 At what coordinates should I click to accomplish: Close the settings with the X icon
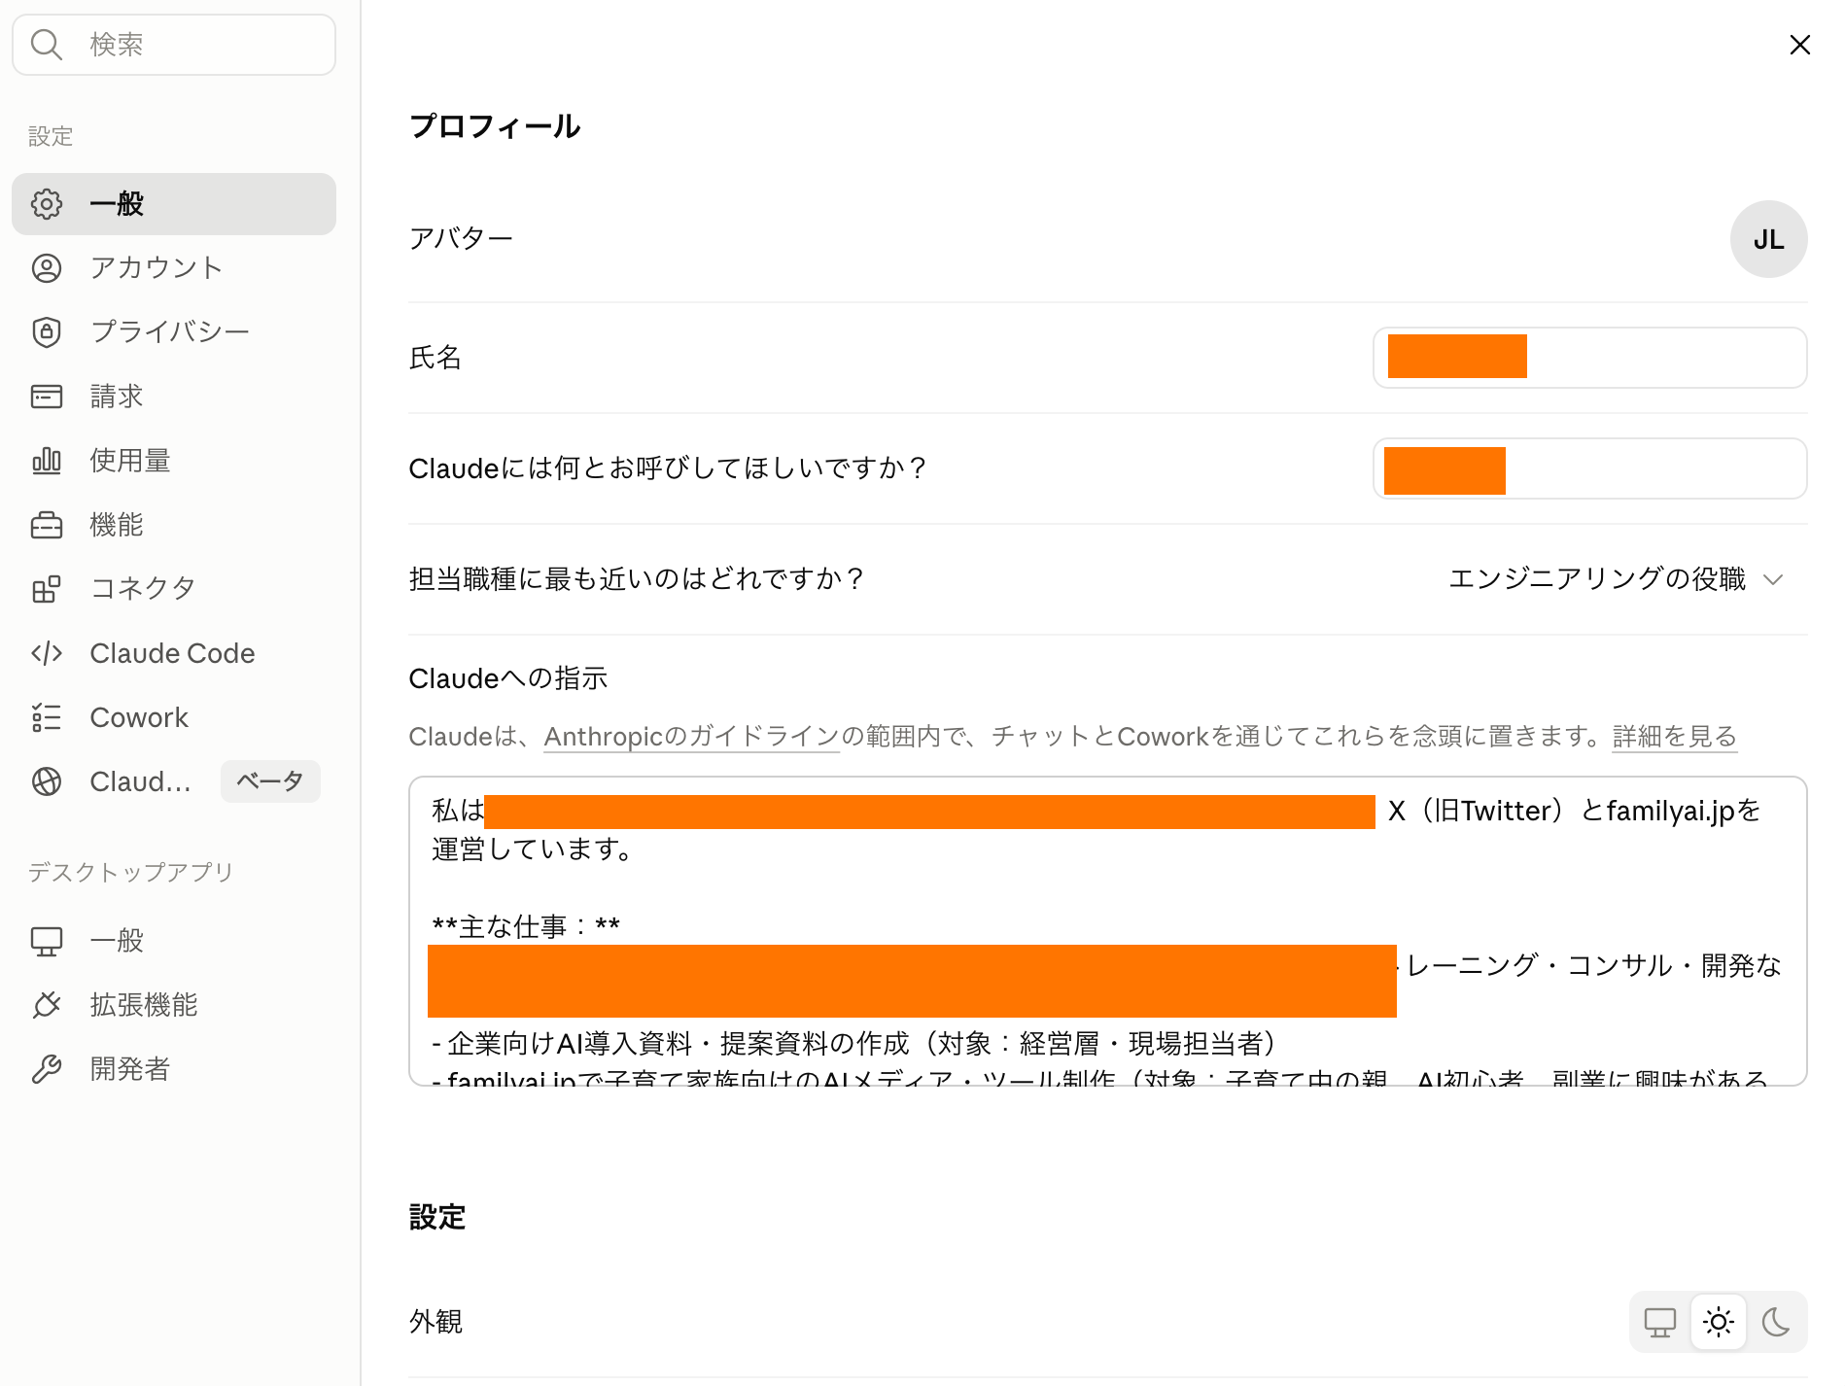coord(1799,45)
